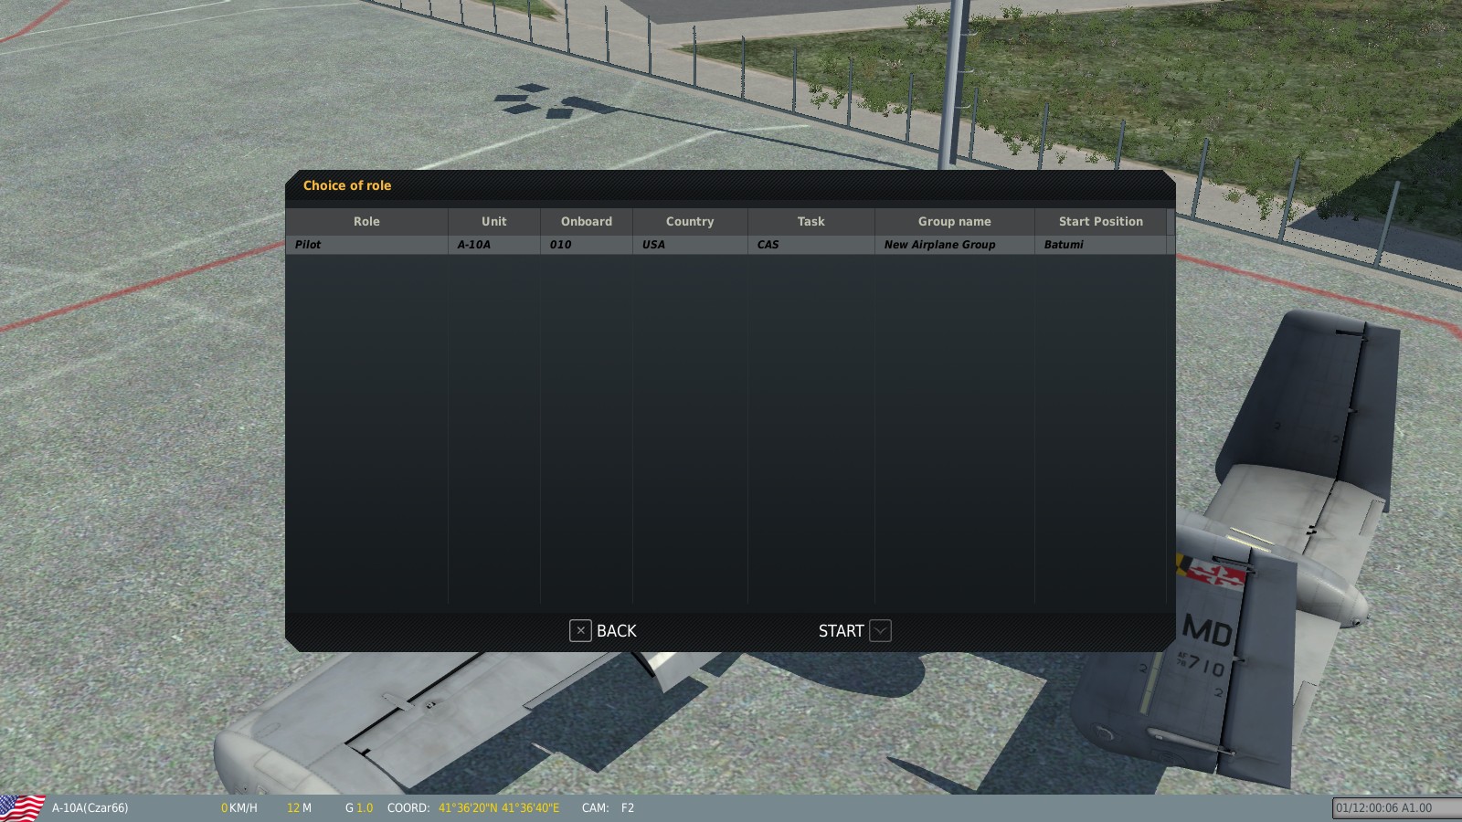Click the G 1.0 load readout

point(359,808)
